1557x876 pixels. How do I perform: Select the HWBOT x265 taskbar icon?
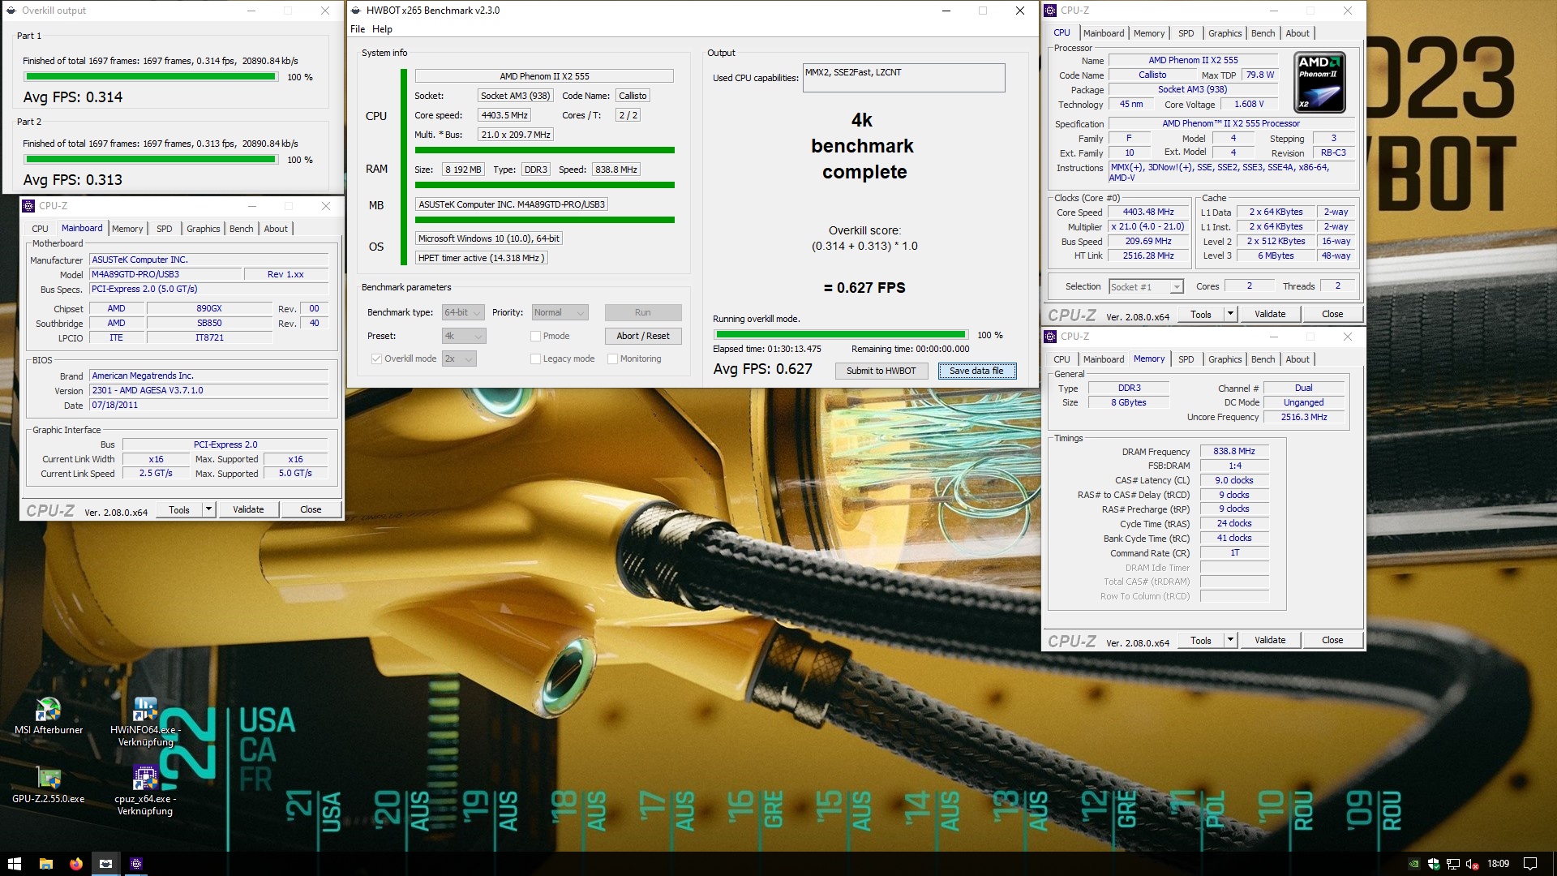point(105,864)
